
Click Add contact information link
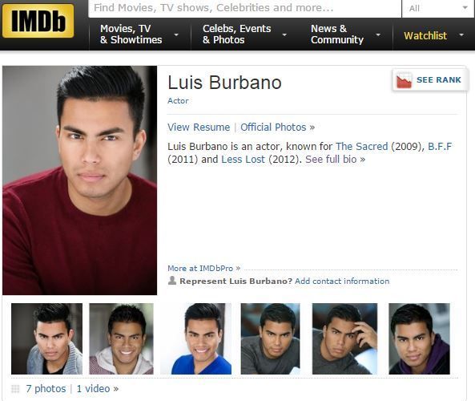click(x=342, y=282)
